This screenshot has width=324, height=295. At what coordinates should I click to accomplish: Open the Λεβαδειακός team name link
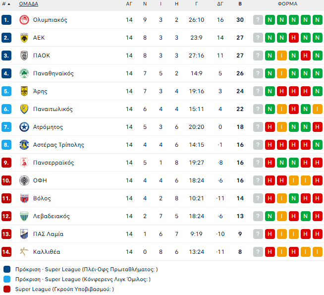coord(51,216)
